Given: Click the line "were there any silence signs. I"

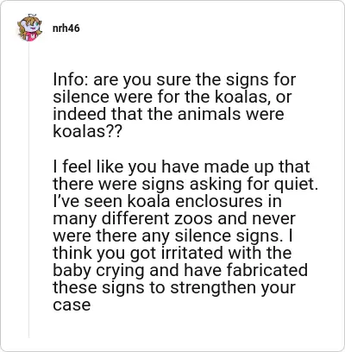Looking at the screenshot, I should [172, 236].
